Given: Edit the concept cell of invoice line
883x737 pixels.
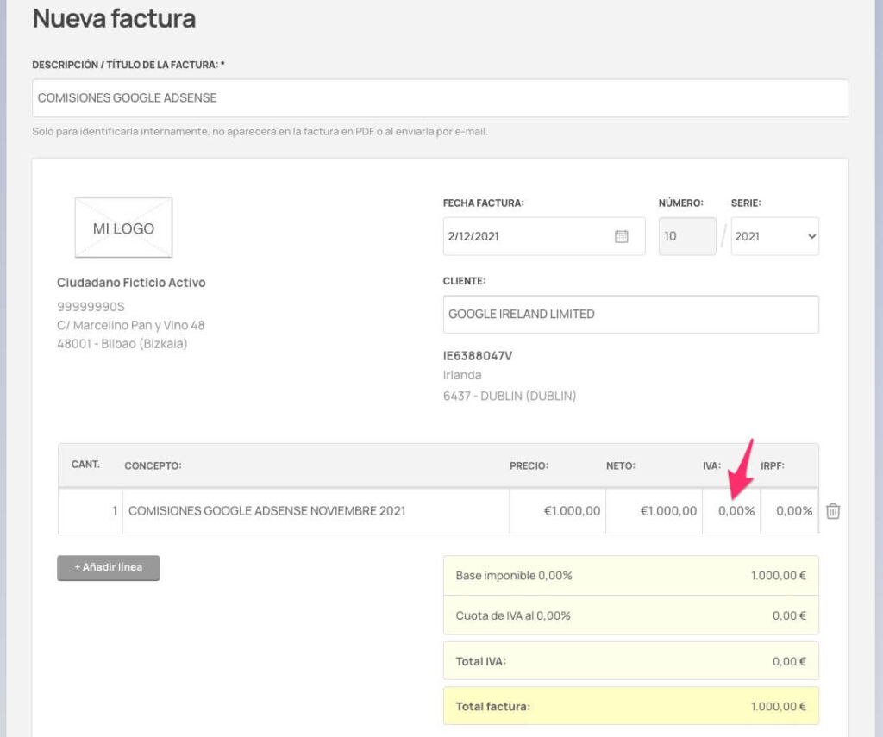Looking at the screenshot, I should (316, 511).
